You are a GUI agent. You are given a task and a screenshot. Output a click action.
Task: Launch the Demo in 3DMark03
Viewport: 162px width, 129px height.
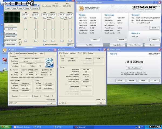(x=153, y=45)
